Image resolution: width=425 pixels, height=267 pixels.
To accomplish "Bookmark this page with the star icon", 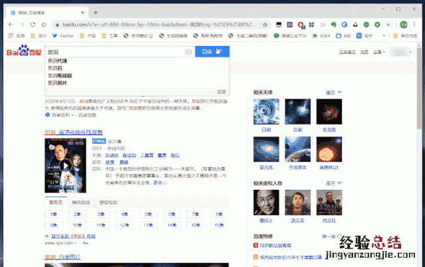I will click(265, 25).
